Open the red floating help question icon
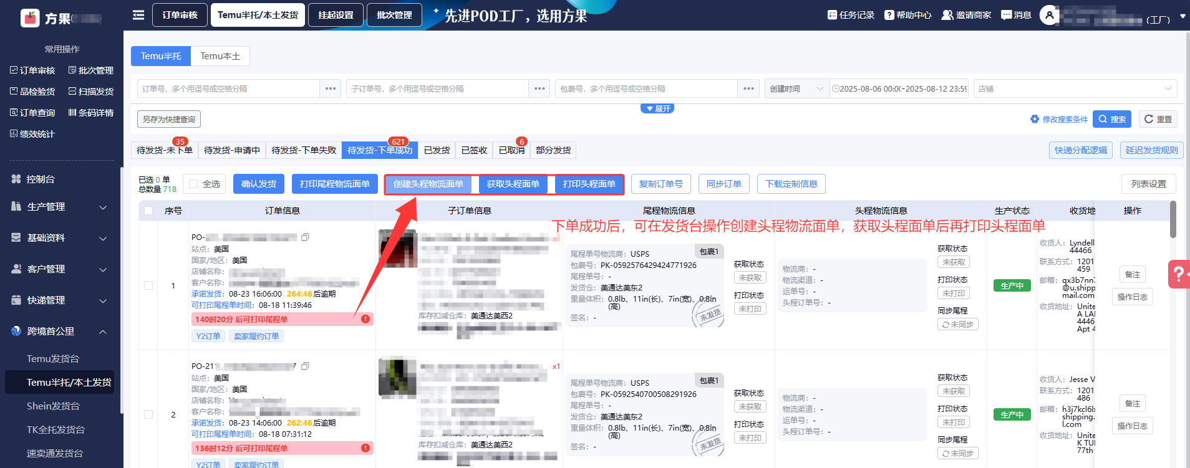This screenshot has width=1190, height=468. pos(1179,274)
